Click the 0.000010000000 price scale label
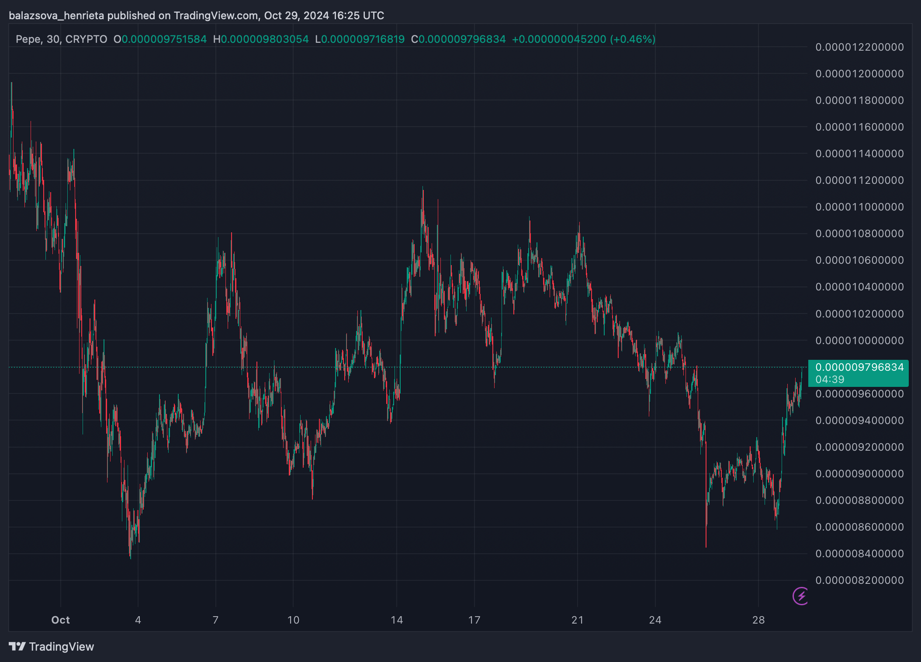921x662 pixels. [x=859, y=341]
